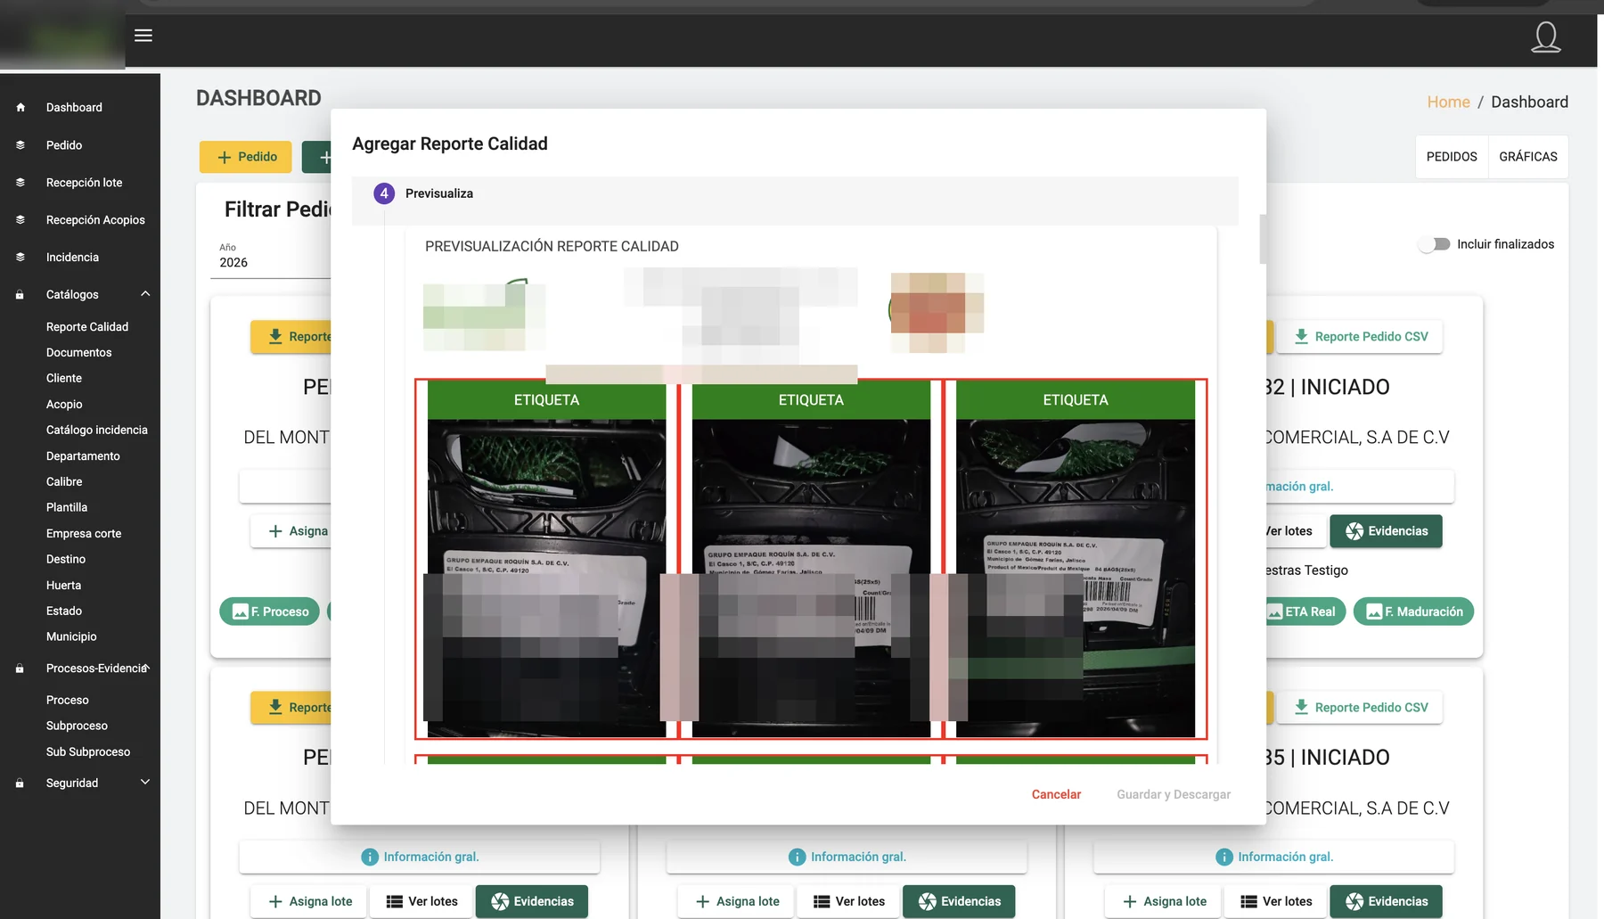
Task: Click the ETA Real button
Action: (x=1305, y=611)
